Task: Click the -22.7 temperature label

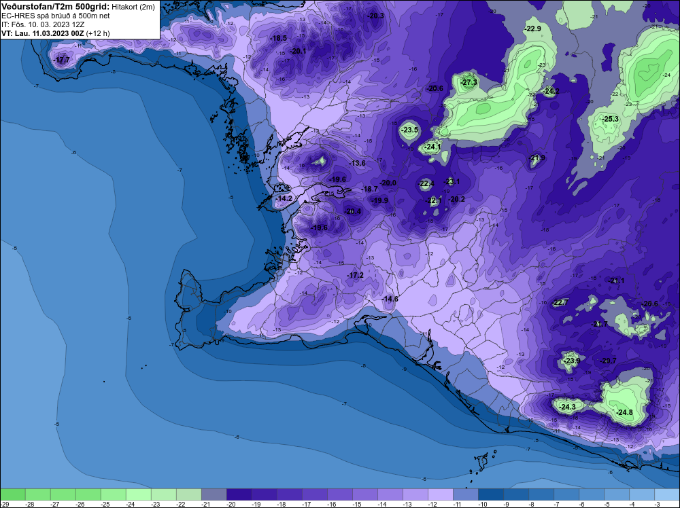Action: [560, 303]
